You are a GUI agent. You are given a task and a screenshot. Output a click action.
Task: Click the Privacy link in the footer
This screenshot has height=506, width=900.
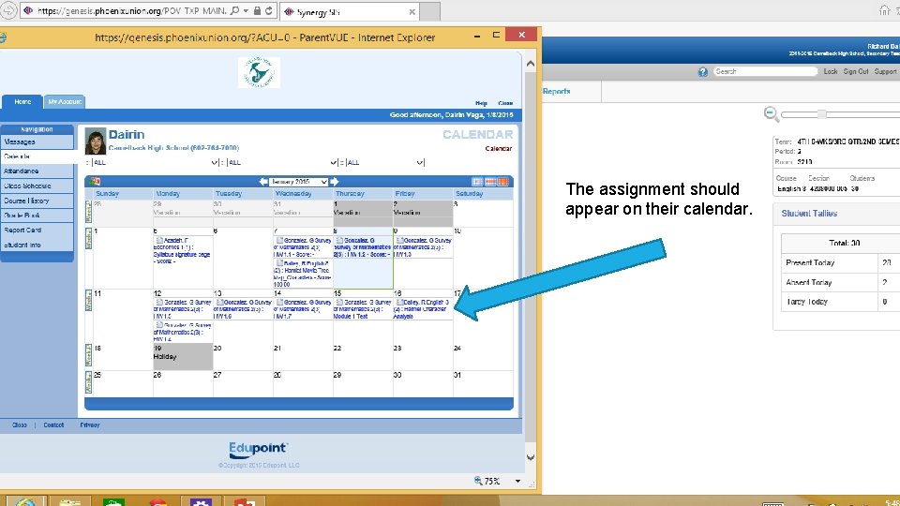click(90, 425)
